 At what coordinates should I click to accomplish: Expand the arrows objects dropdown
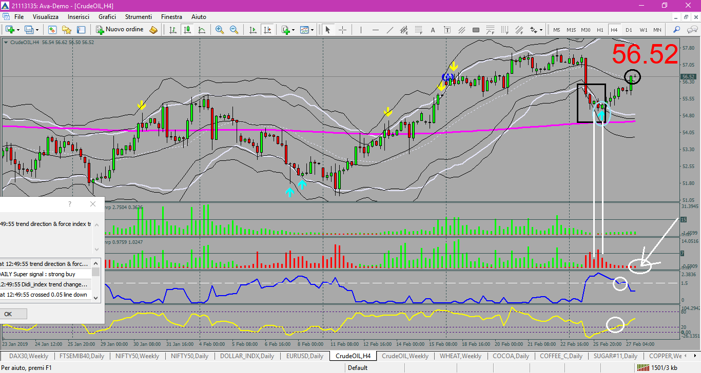[x=541, y=30]
